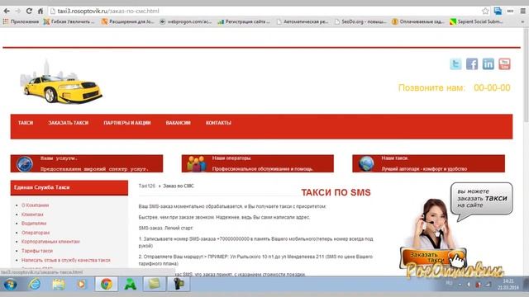
Task: Click the blue extension icon beside the star
Action: tap(498, 11)
